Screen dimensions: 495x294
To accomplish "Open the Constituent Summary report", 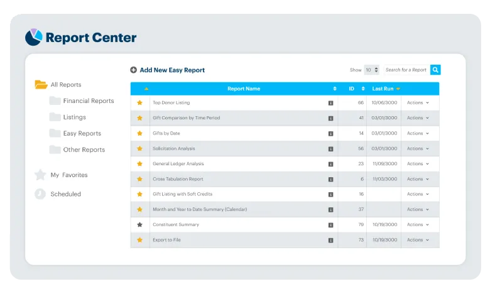I will click(x=176, y=224).
